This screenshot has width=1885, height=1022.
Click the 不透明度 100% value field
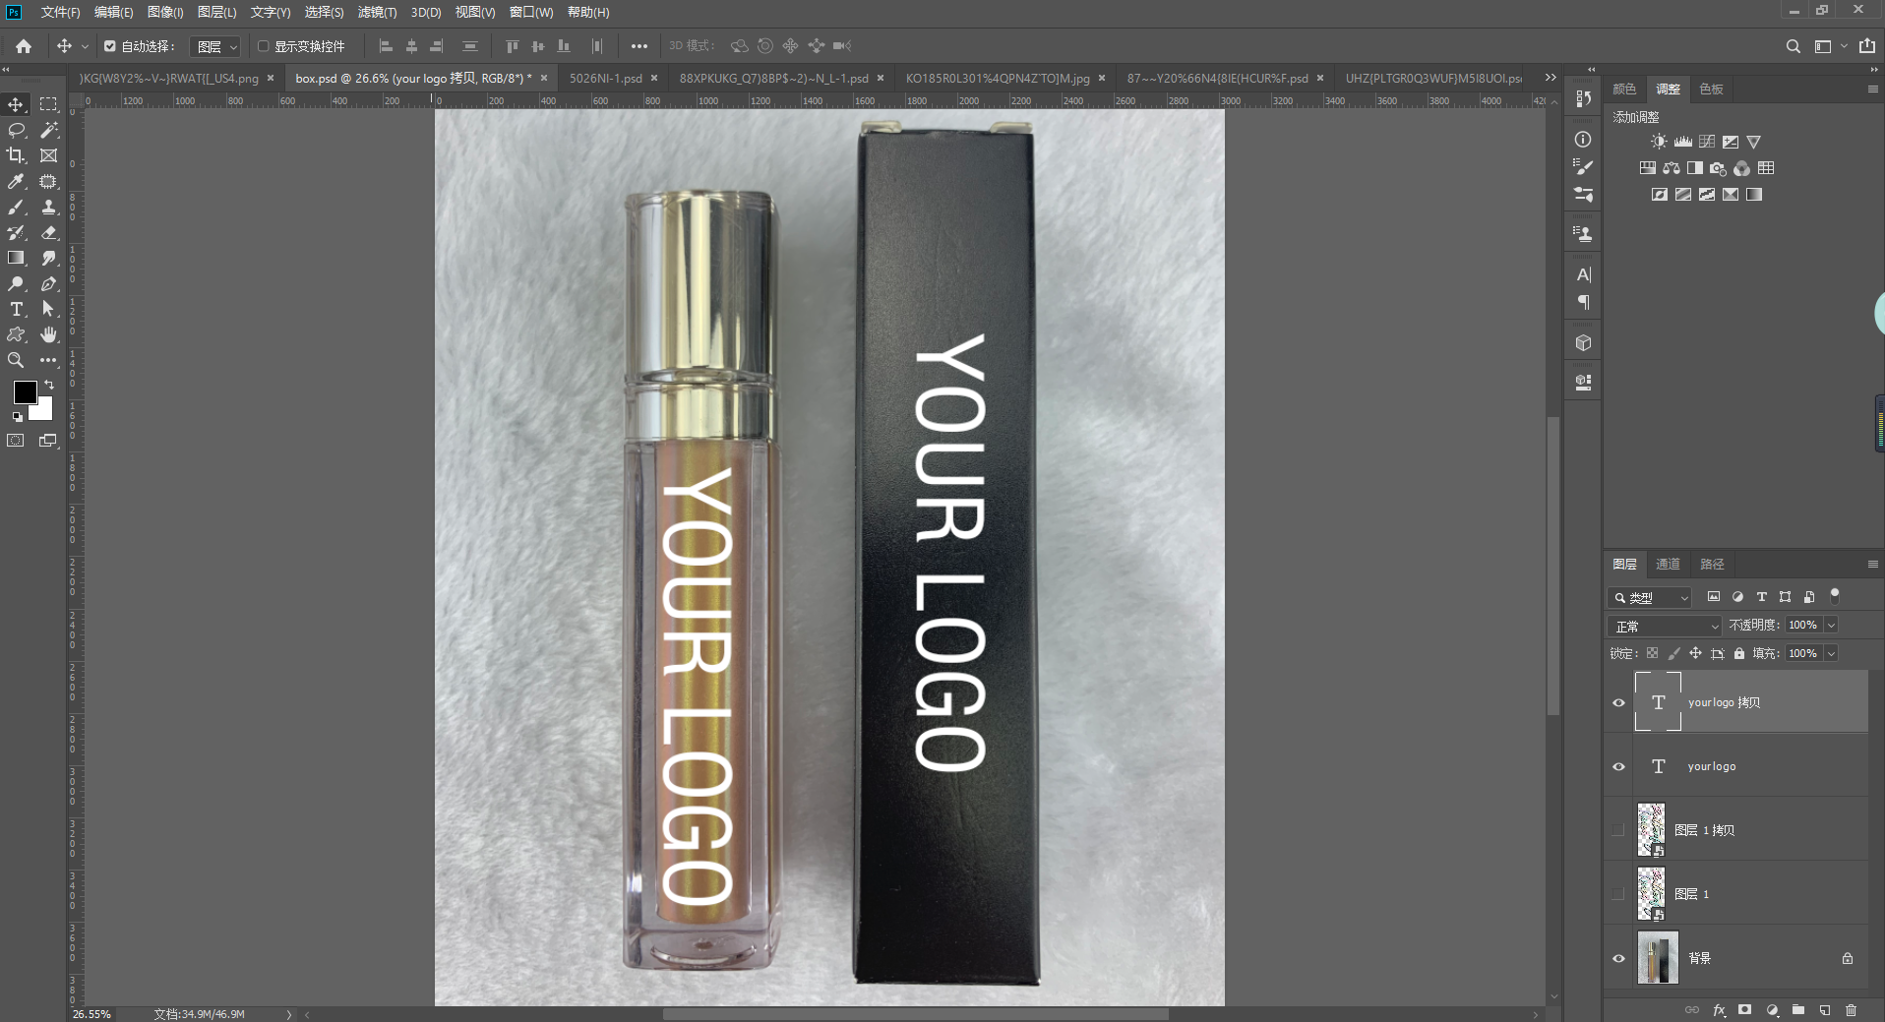[x=1804, y=625]
